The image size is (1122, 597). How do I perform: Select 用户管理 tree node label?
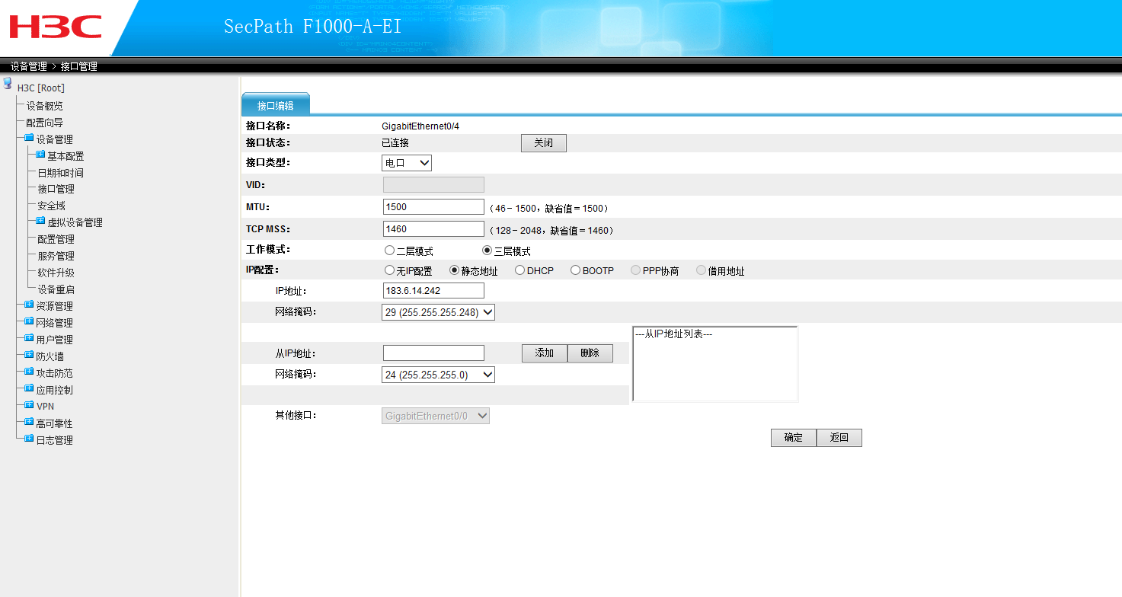point(55,340)
